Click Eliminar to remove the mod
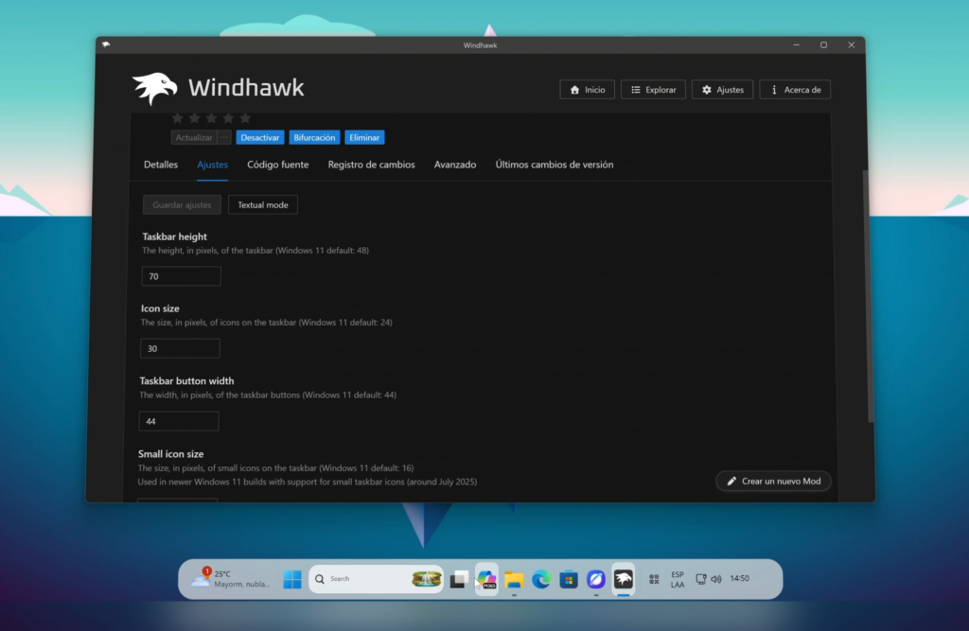Screen dimensions: 969x631 [364, 137]
